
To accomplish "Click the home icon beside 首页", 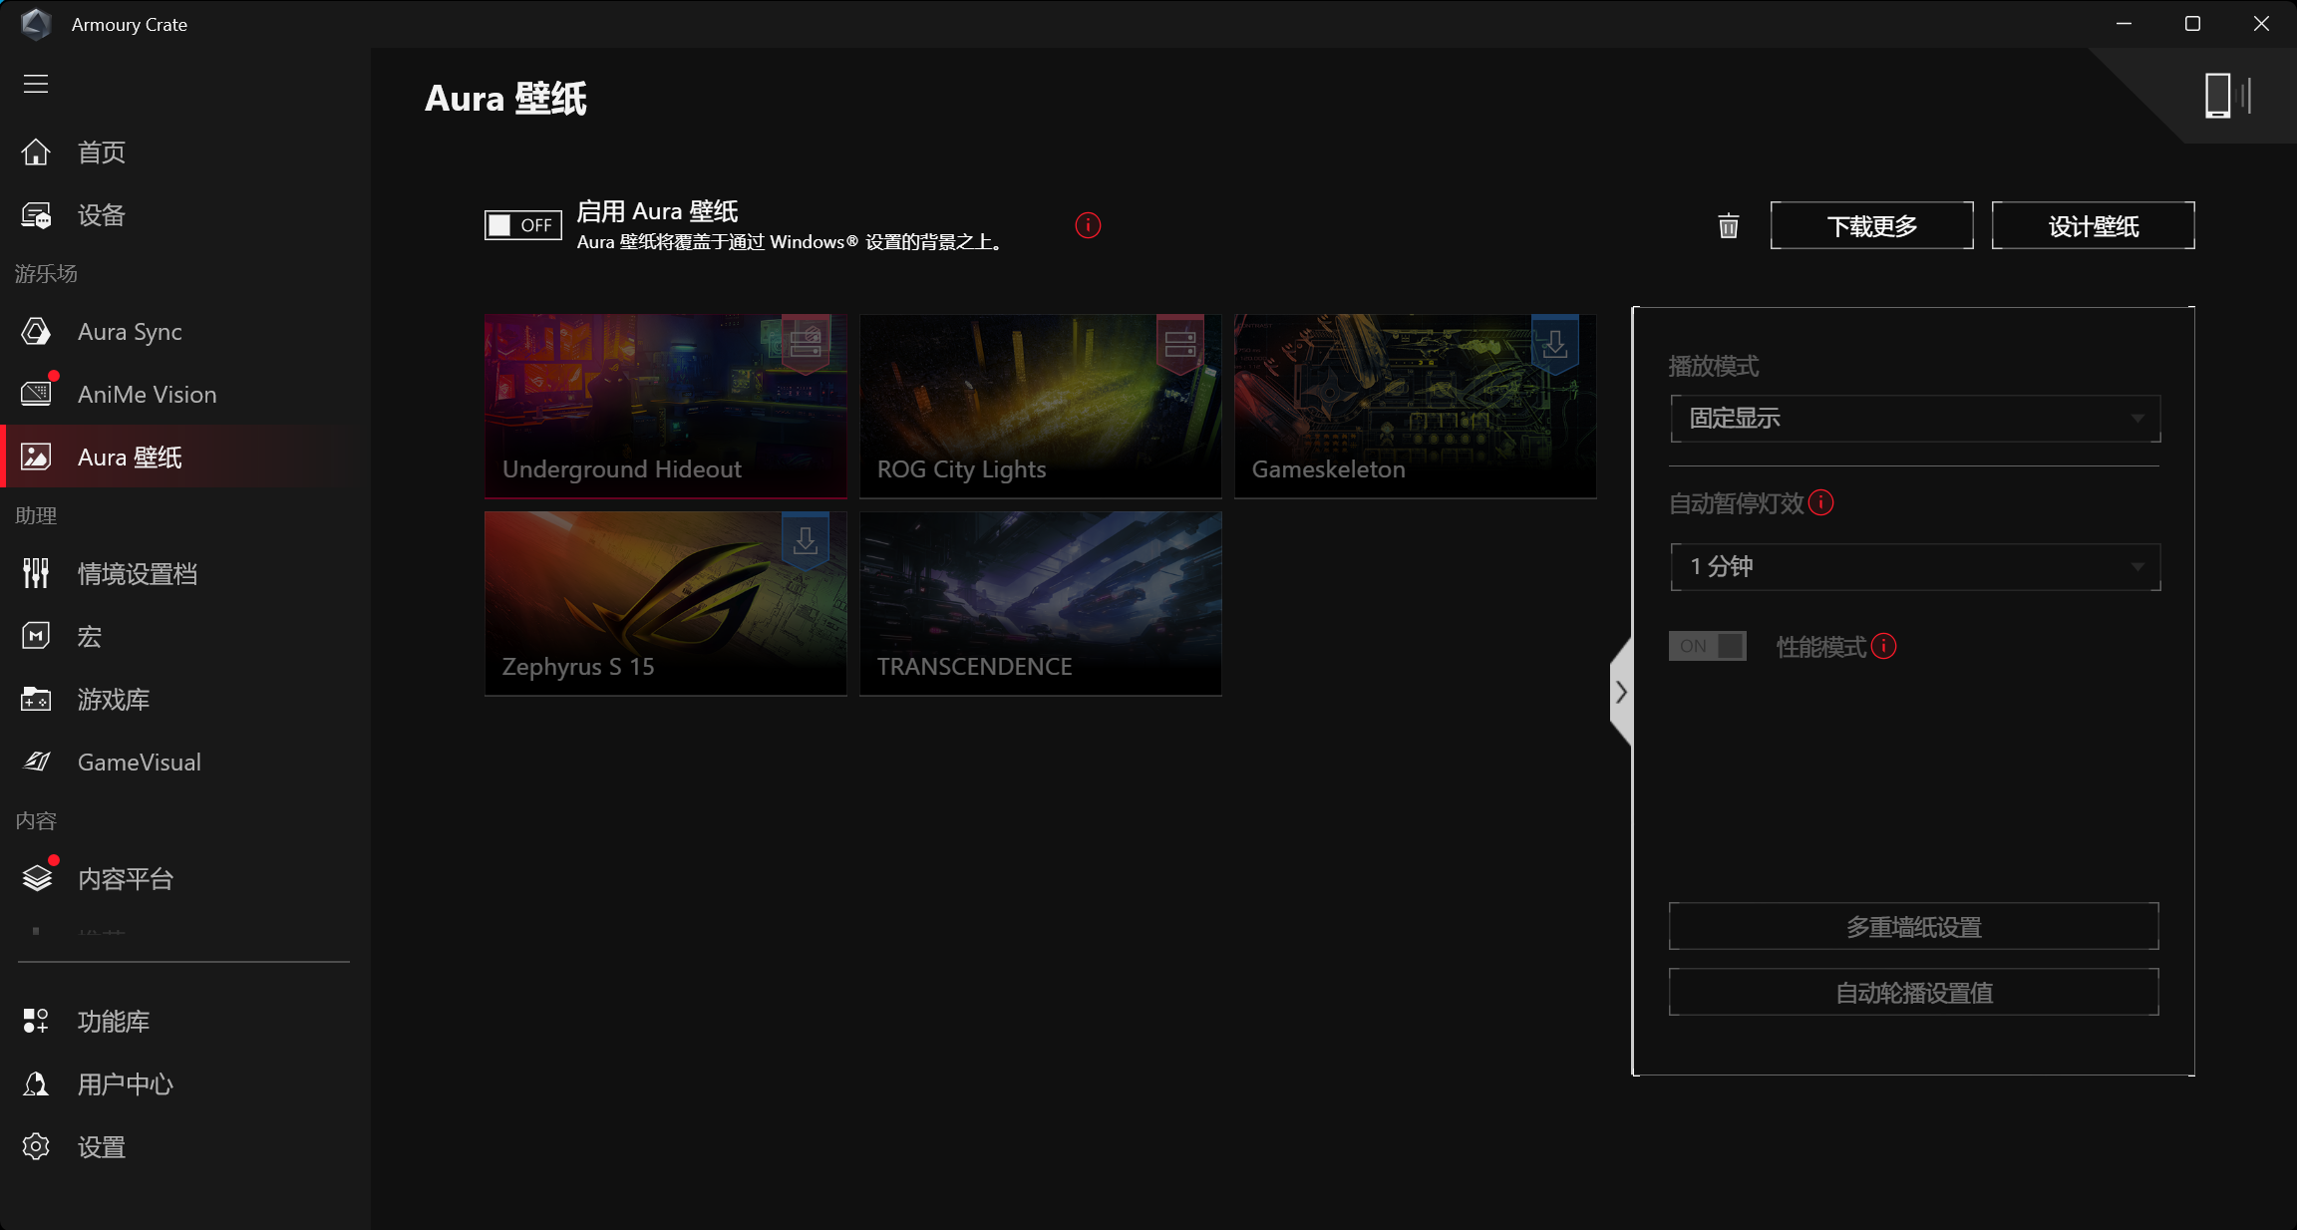I will tap(36, 152).
